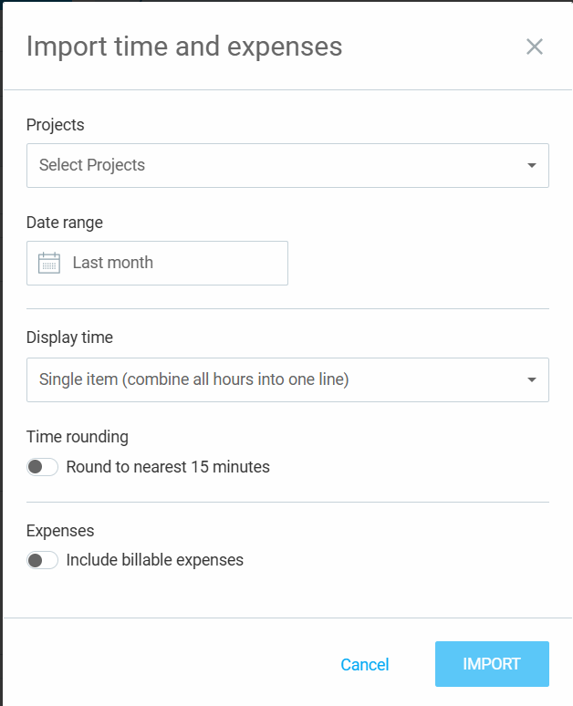Click the Projects dropdown arrow

point(532,165)
